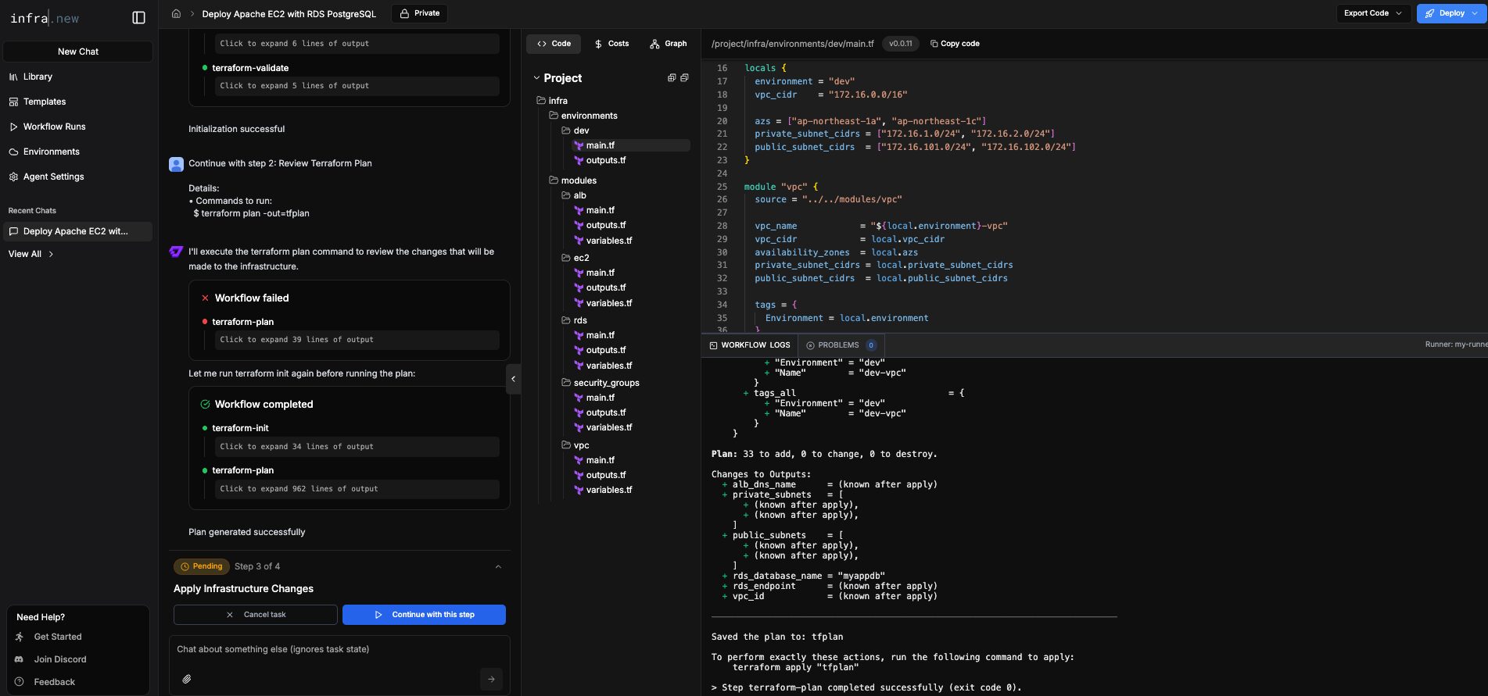The width and height of the screenshot is (1488, 696).
Task: Collapse the Project tree chevron
Action: point(536,78)
